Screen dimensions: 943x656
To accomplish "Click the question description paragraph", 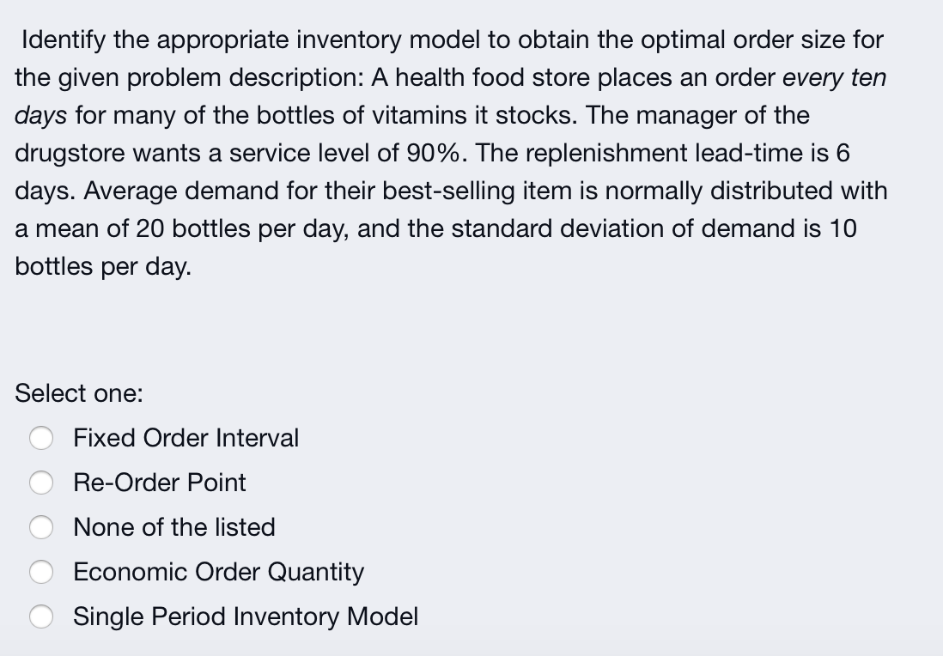I will (x=451, y=153).
